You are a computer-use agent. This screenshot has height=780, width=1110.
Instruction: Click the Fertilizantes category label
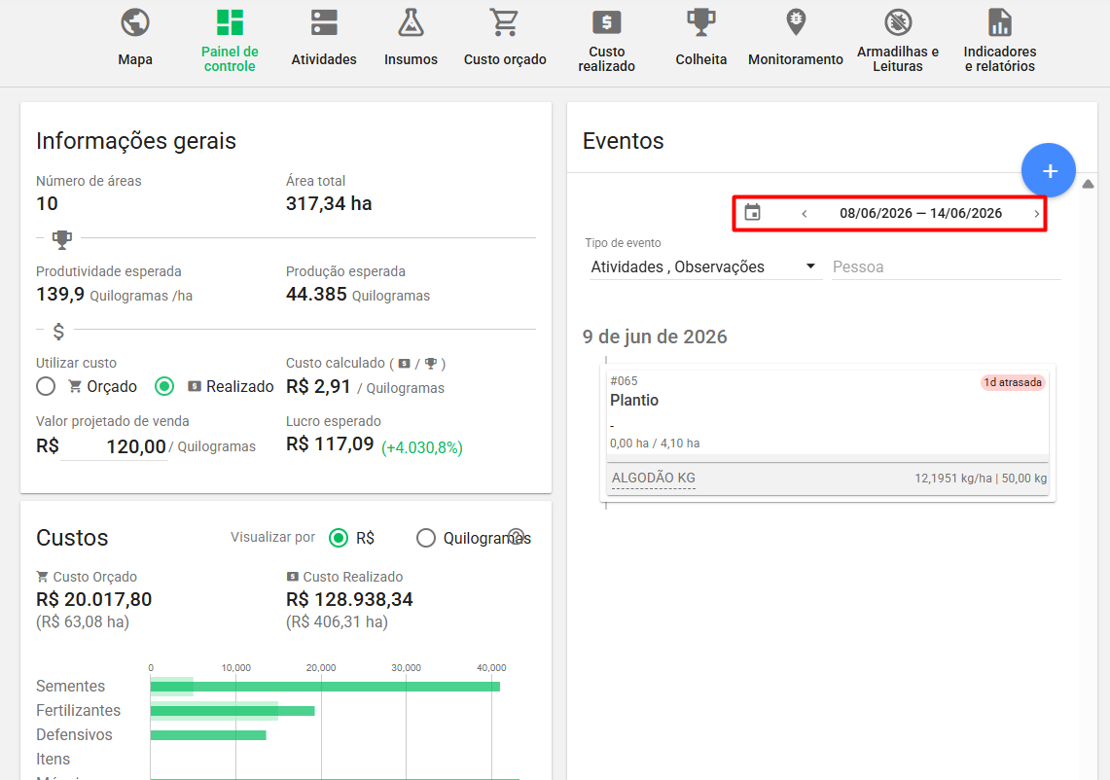pyautogui.click(x=79, y=710)
